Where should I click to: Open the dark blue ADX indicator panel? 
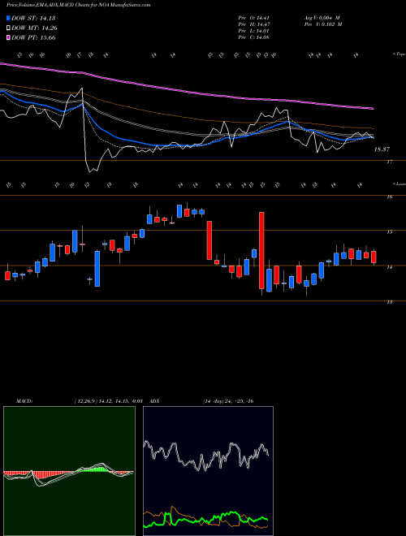(208, 471)
